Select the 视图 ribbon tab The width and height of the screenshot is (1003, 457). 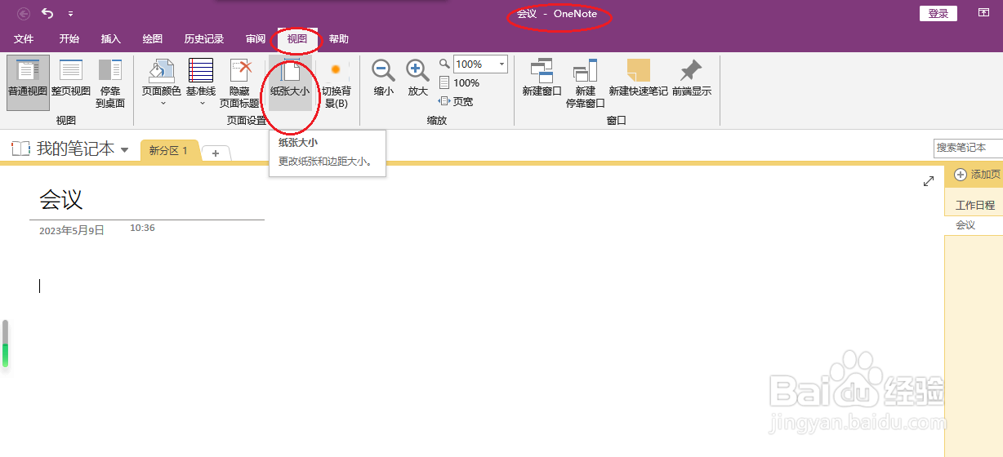(297, 39)
